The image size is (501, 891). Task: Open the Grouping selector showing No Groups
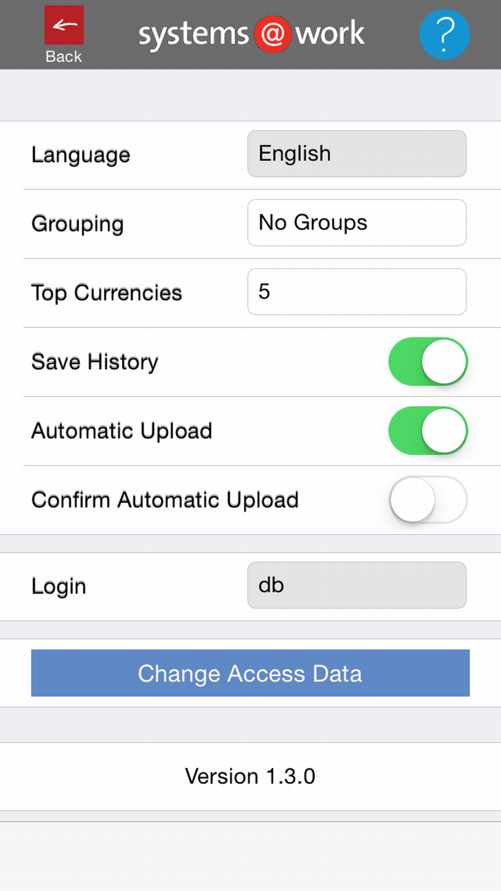(357, 223)
